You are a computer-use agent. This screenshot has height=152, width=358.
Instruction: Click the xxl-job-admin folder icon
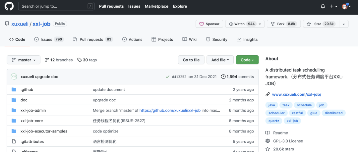click(14, 110)
